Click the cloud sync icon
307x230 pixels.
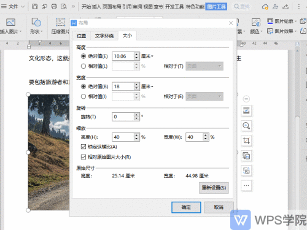click(265, 7)
